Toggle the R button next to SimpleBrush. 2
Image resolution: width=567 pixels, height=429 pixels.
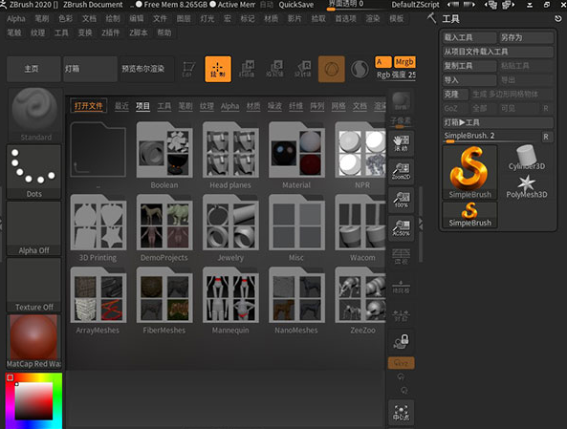(x=546, y=137)
